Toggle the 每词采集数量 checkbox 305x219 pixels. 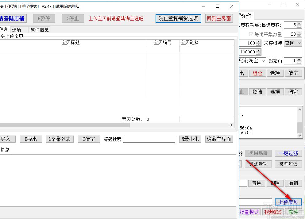click(251, 34)
